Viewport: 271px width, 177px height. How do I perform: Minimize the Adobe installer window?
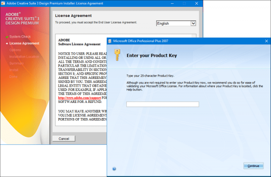click(172, 3)
